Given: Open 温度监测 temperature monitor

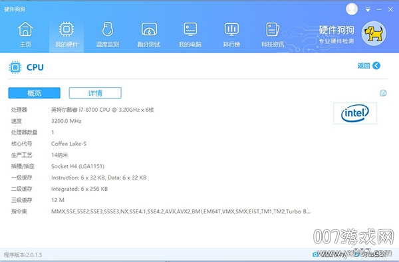Looking at the screenshot, I should 108,29.
